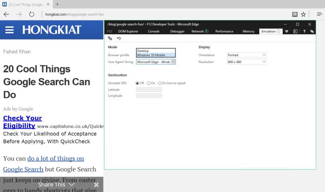Click the Emulation info icon
Viewport: 325px width, 192px height.
pyautogui.click(x=279, y=31)
